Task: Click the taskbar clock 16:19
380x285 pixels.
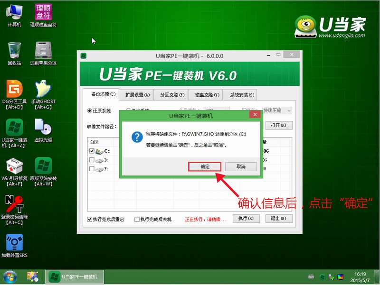Action: [360, 277]
